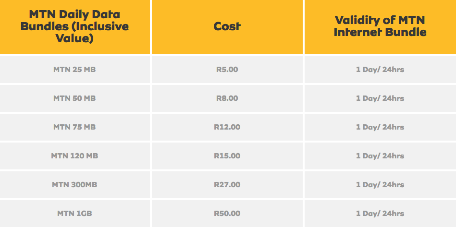Click the MTN Daily Data Bundles header
The height and width of the screenshot is (227, 456).
coord(75,27)
